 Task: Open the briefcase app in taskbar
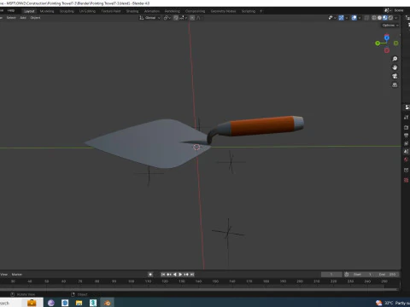tap(32, 303)
